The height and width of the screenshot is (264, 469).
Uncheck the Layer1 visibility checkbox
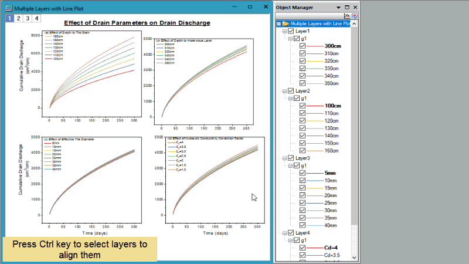(x=290, y=31)
